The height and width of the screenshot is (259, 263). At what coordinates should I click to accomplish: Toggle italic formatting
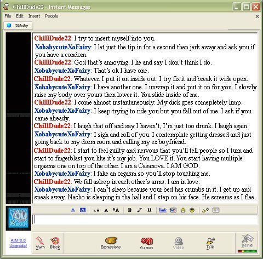click(x=140, y=210)
